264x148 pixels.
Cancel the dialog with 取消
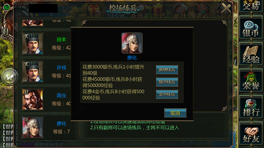pyautogui.click(x=175, y=113)
